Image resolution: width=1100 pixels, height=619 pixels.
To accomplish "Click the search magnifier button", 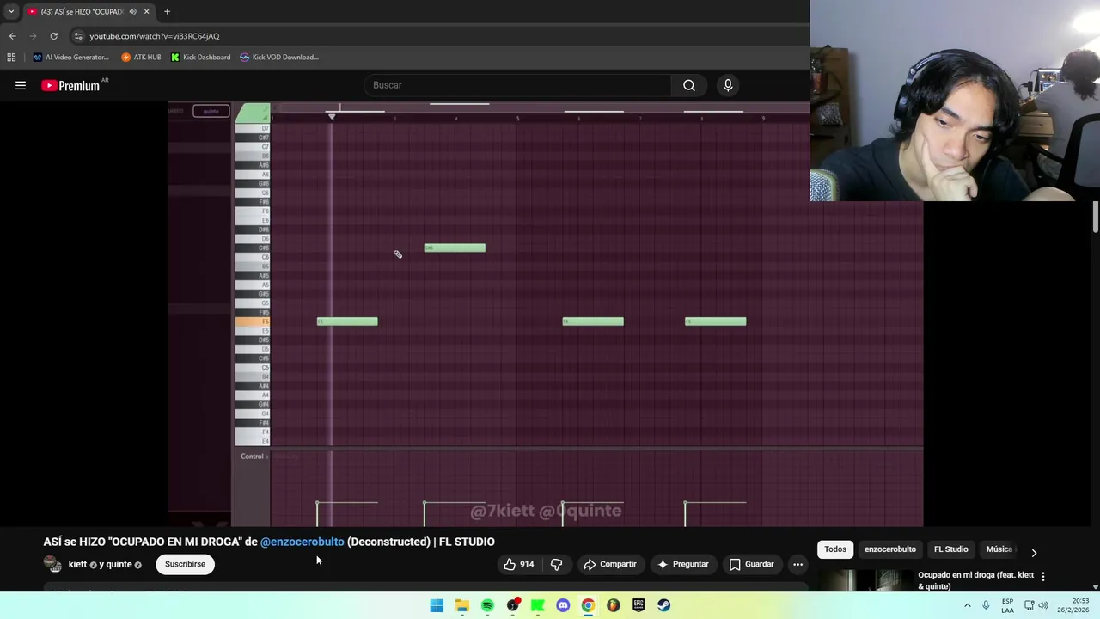I will click(689, 85).
